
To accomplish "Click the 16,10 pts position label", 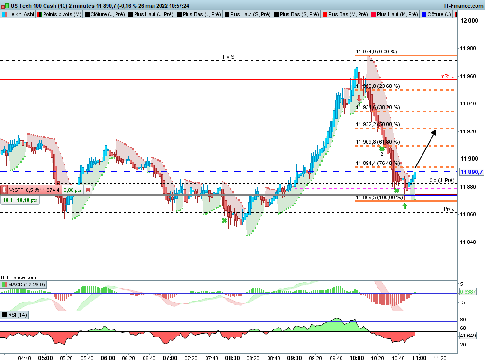I will pyautogui.click(x=27, y=200).
